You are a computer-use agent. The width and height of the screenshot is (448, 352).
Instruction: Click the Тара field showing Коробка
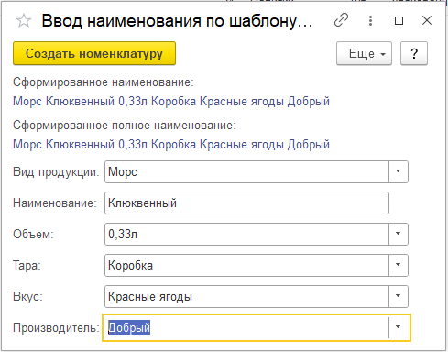246,265
